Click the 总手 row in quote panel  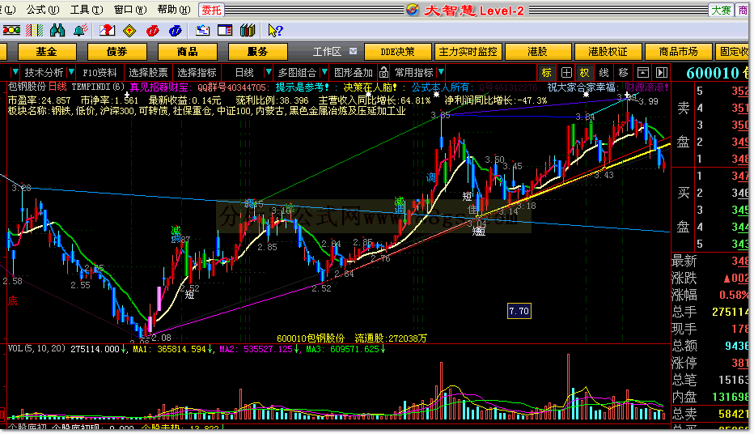point(710,312)
